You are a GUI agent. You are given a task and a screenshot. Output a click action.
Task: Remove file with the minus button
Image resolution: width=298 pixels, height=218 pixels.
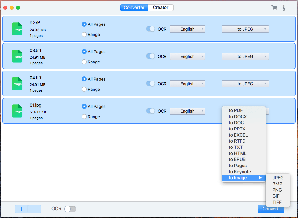(35, 209)
